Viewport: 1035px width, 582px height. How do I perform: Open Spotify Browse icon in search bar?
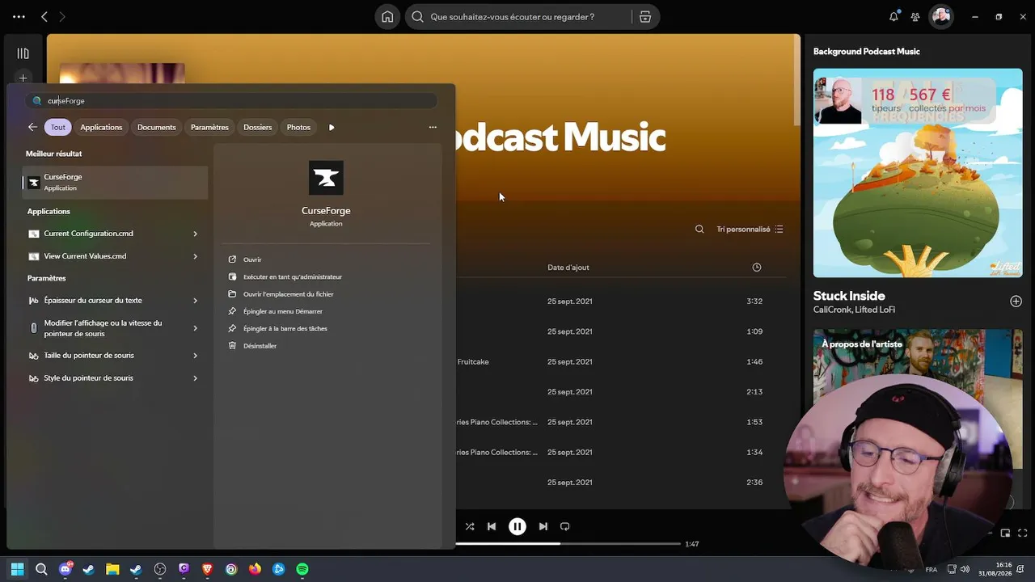[645, 17]
